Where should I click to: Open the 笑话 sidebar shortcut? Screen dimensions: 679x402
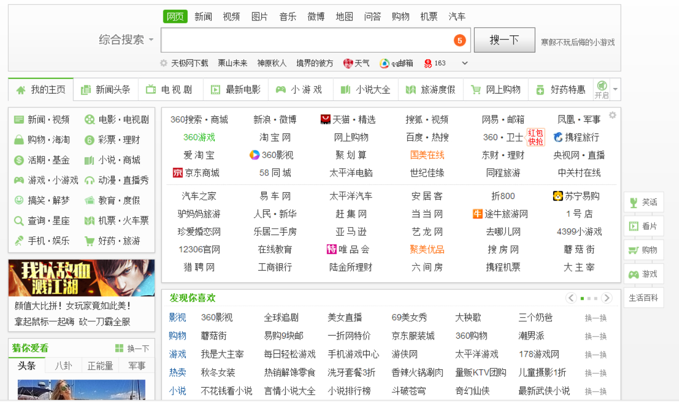[x=644, y=202]
